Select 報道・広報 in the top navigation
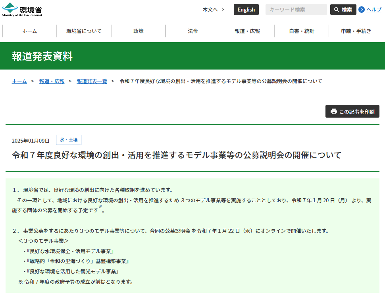This screenshot has width=385, height=298. click(246, 31)
